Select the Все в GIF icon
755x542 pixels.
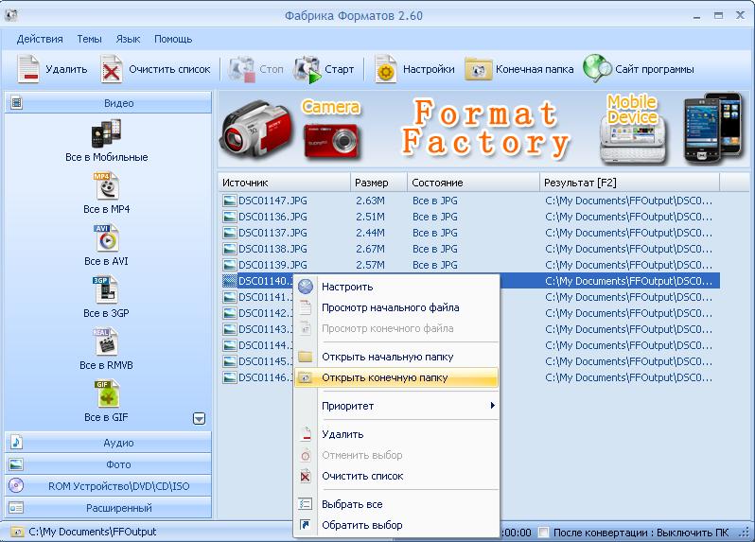pos(106,393)
